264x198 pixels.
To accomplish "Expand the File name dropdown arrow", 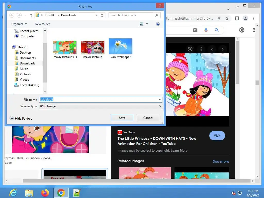I will (160, 100).
